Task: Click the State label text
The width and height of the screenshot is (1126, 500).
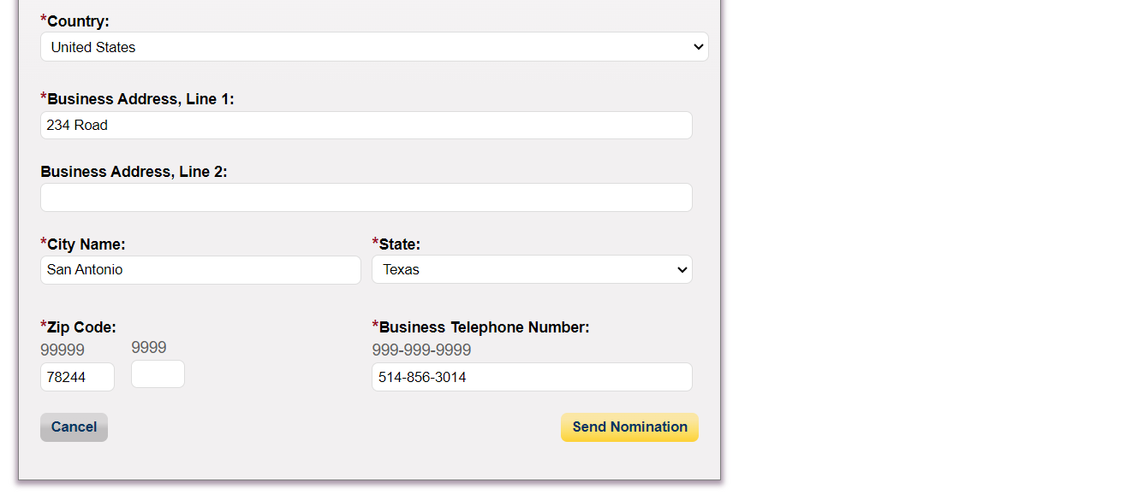Action: pos(399,244)
